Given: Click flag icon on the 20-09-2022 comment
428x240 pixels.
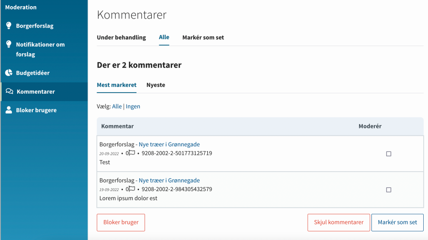Looking at the screenshot, I should (x=132, y=153).
